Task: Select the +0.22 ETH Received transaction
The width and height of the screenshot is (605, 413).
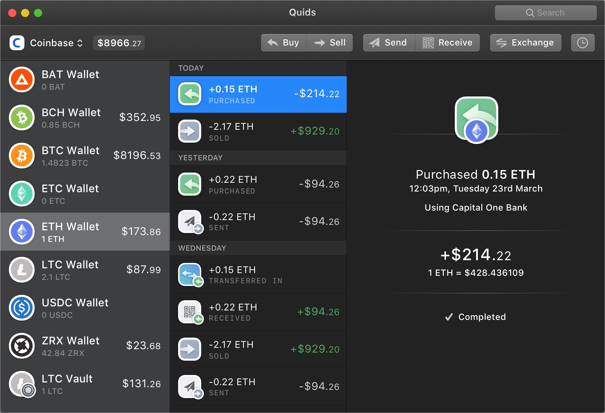Action: 258,312
